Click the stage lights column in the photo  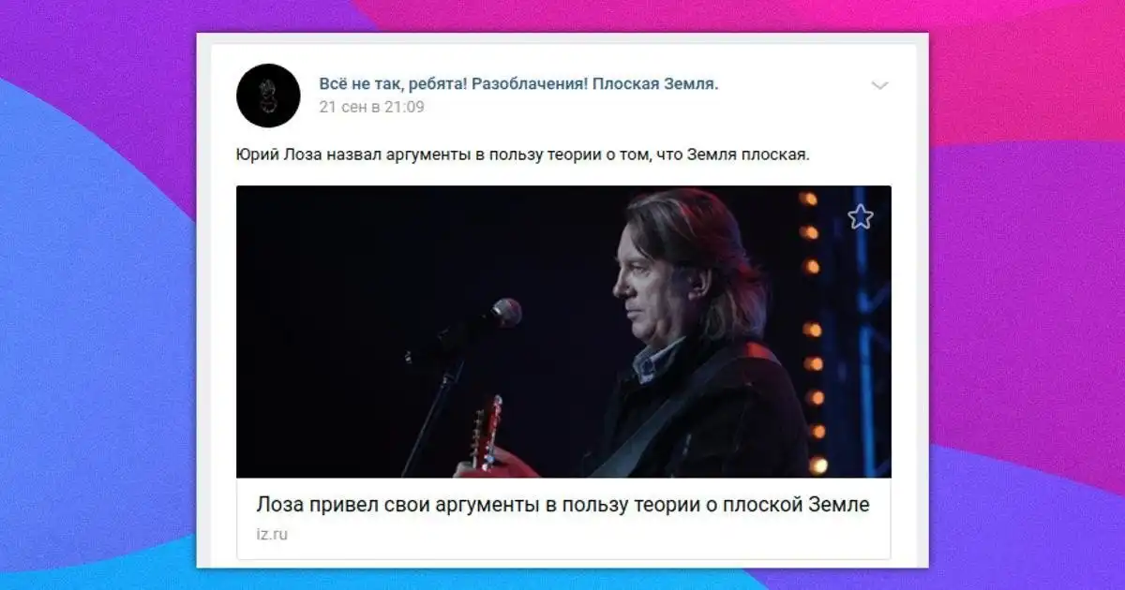pyautogui.click(x=811, y=331)
